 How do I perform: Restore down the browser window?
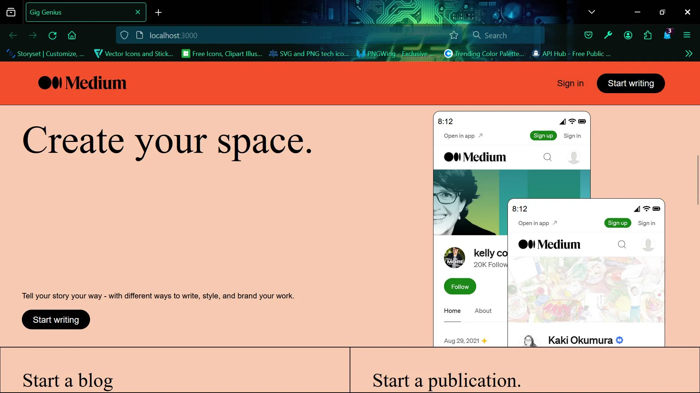pyautogui.click(x=662, y=12)
